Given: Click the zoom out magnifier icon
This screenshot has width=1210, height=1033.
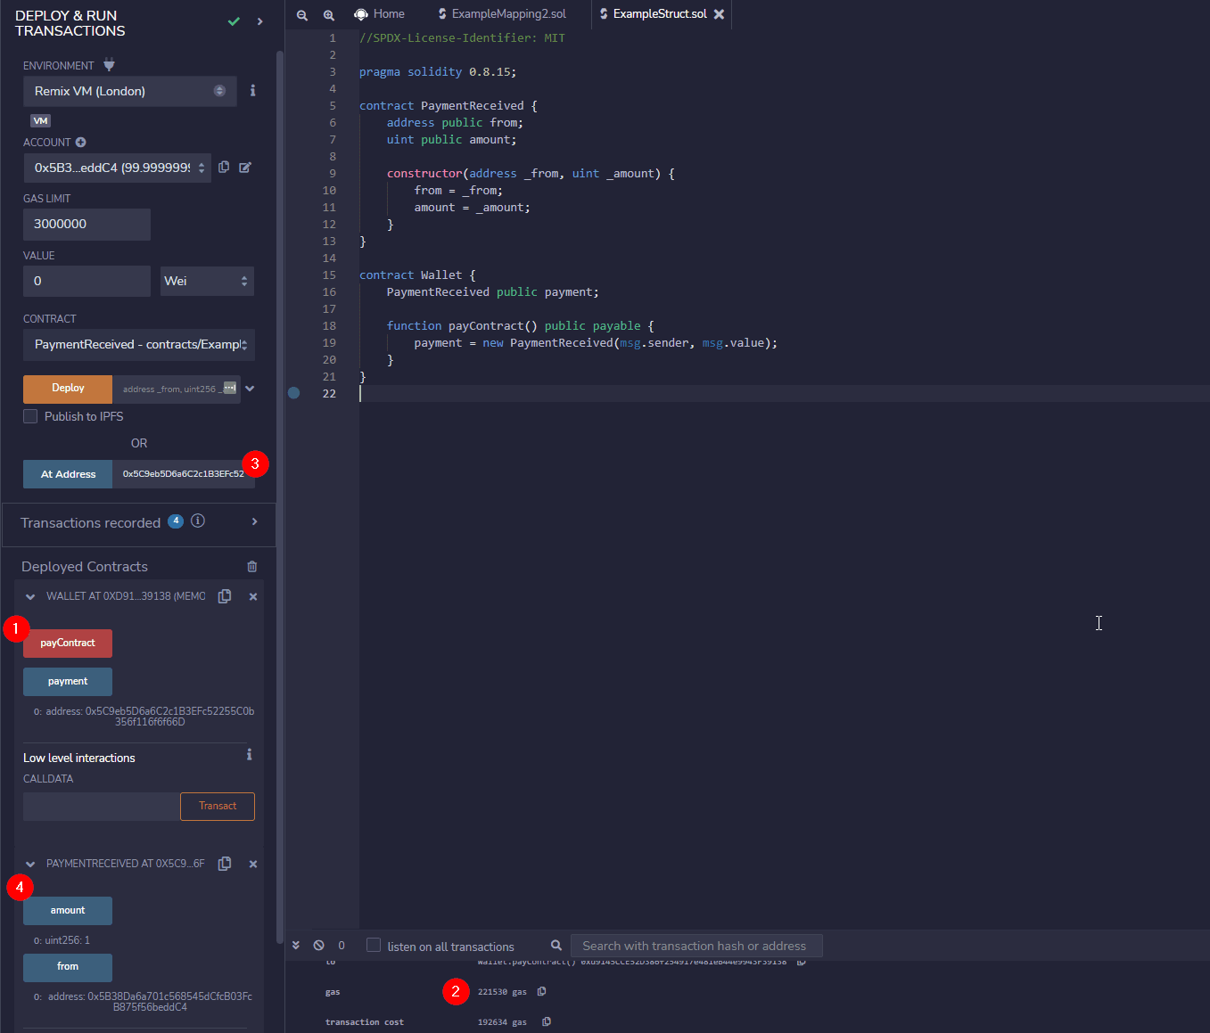Looking at the screenshot, I should pyautogui.click(x=302, y=15).
